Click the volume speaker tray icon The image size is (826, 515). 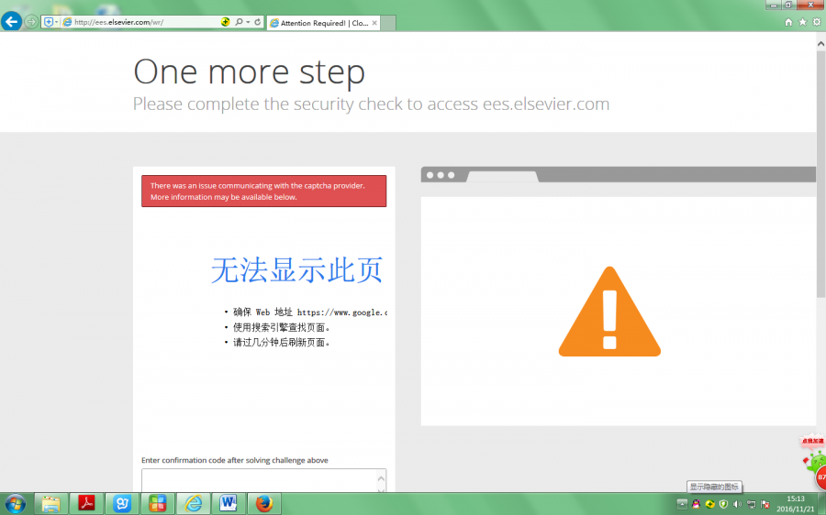pyautogui.click(x=737, y=504)
